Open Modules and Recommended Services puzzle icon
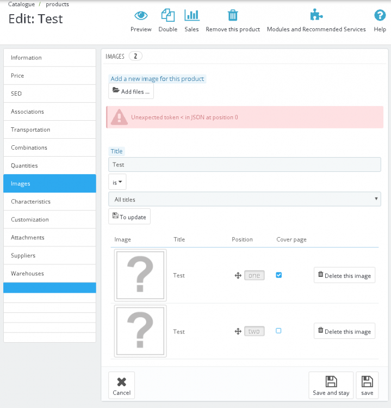This screenshot has height=408, width=391. click(x=316, y=15)
